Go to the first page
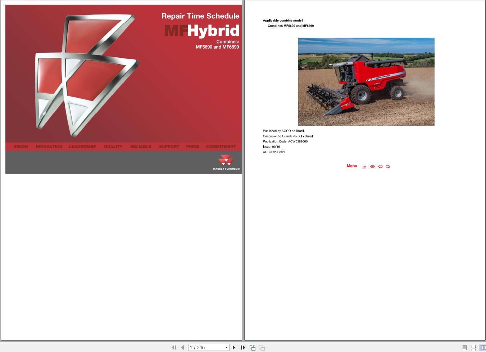Screen dimensions: 486x352 tap(174, 347)
